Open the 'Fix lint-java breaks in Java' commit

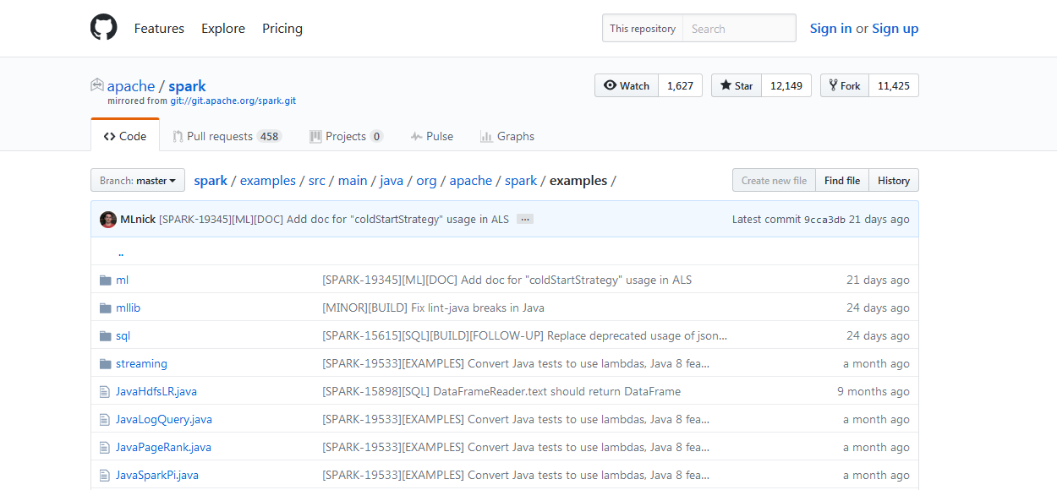(x=433, y=308)
